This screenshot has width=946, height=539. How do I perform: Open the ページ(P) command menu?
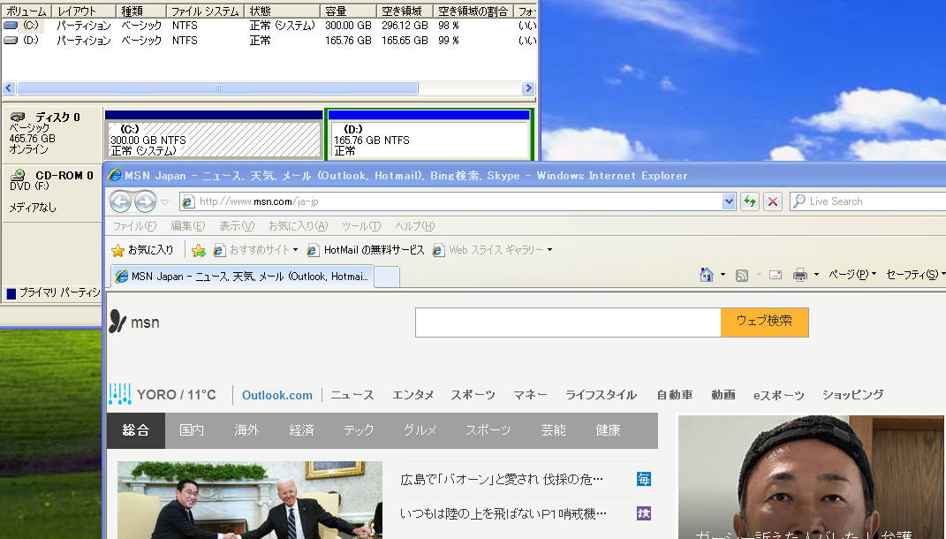click(x=852, y=275)
